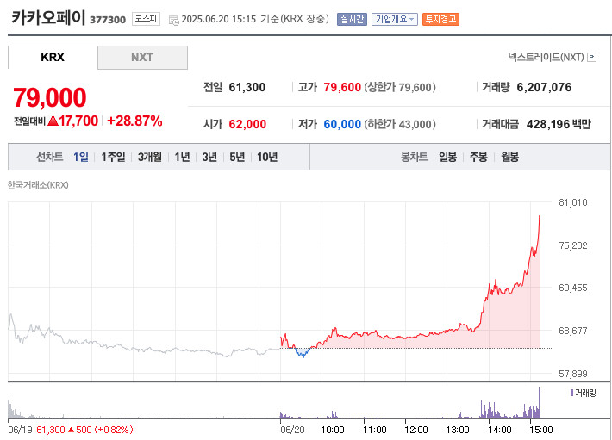
Task: Click the 실시간 badge button
Action: click(352, 19)
